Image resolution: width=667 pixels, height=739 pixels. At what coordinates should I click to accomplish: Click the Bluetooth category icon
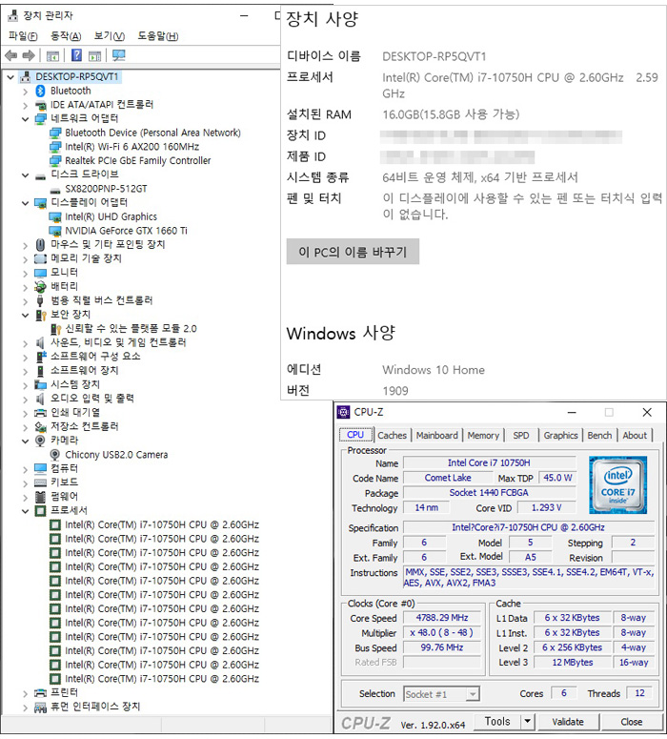[x=40, y=91]
